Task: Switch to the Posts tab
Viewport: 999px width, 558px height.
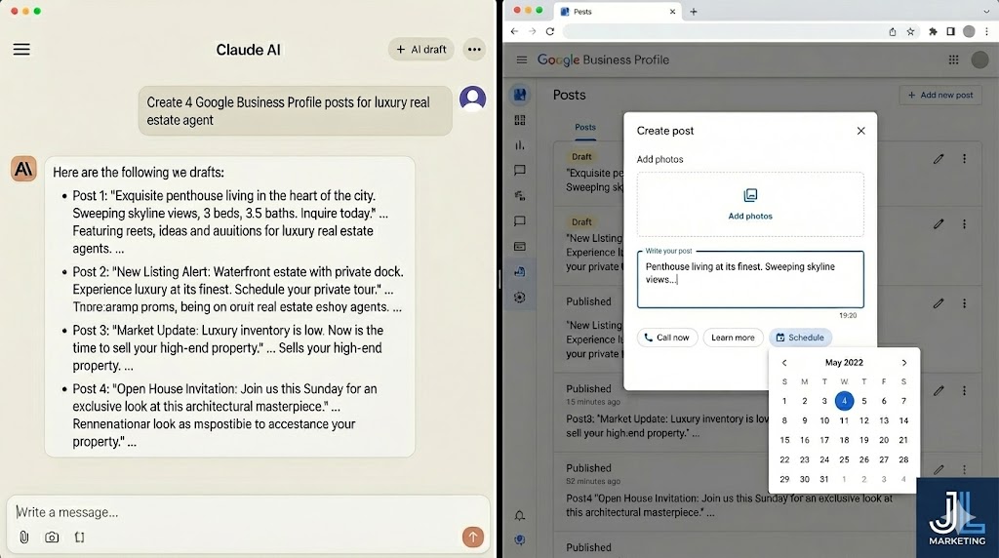Action: 585,128
